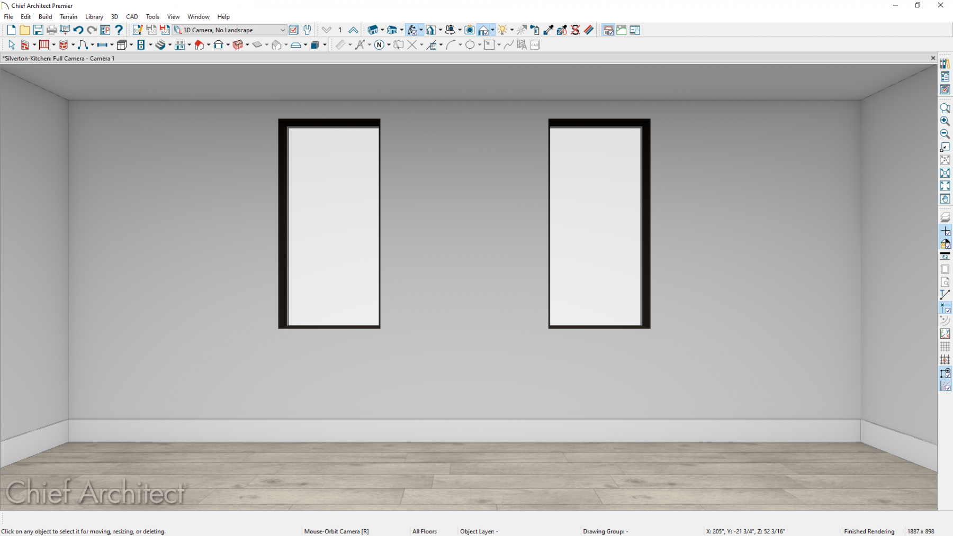The height and width of the screenshot is (536, 953).
Task: Click the Up One Floor arrow
Action: point(353,30)
